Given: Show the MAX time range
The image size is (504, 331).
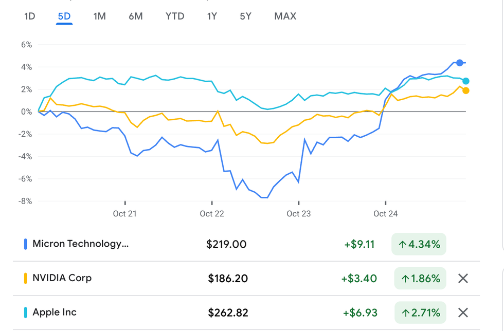Looking at the screenshot, I should [285, 16].
